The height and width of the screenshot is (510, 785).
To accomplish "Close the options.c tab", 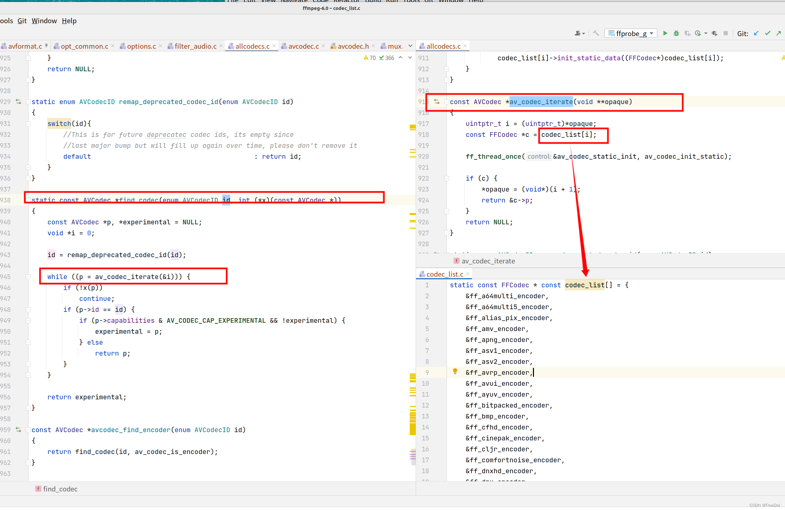I will click(x=160, y=46).
